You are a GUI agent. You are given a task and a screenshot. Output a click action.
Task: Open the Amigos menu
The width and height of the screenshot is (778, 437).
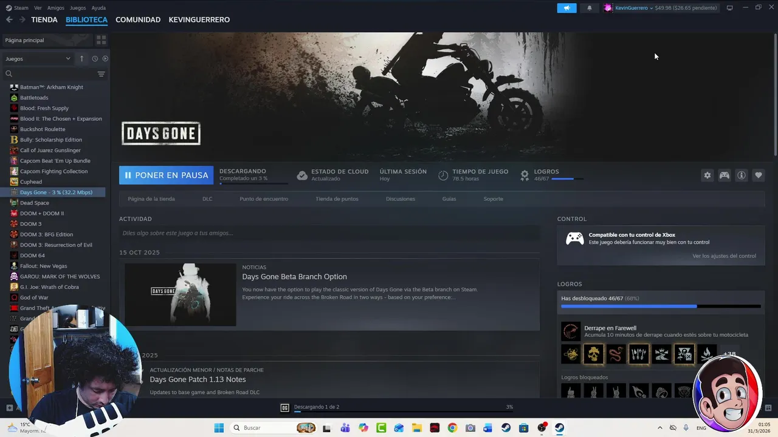[x=56, y=8]
